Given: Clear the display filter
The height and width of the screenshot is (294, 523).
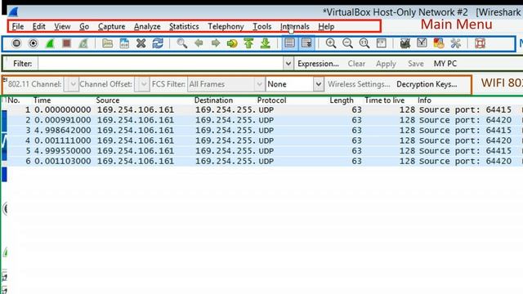Looking at the screenshot, I should [356, 64].
